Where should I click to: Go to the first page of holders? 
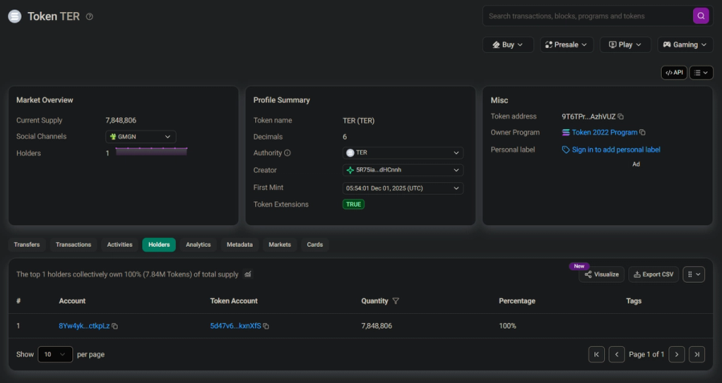pos(596,354)
